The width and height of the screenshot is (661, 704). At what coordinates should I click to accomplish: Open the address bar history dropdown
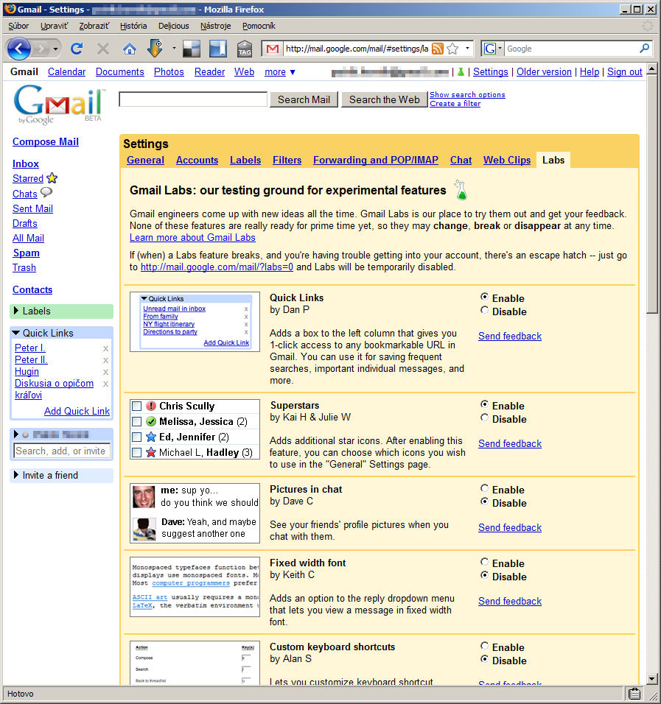pyautogui.click(x=467, y=48)
